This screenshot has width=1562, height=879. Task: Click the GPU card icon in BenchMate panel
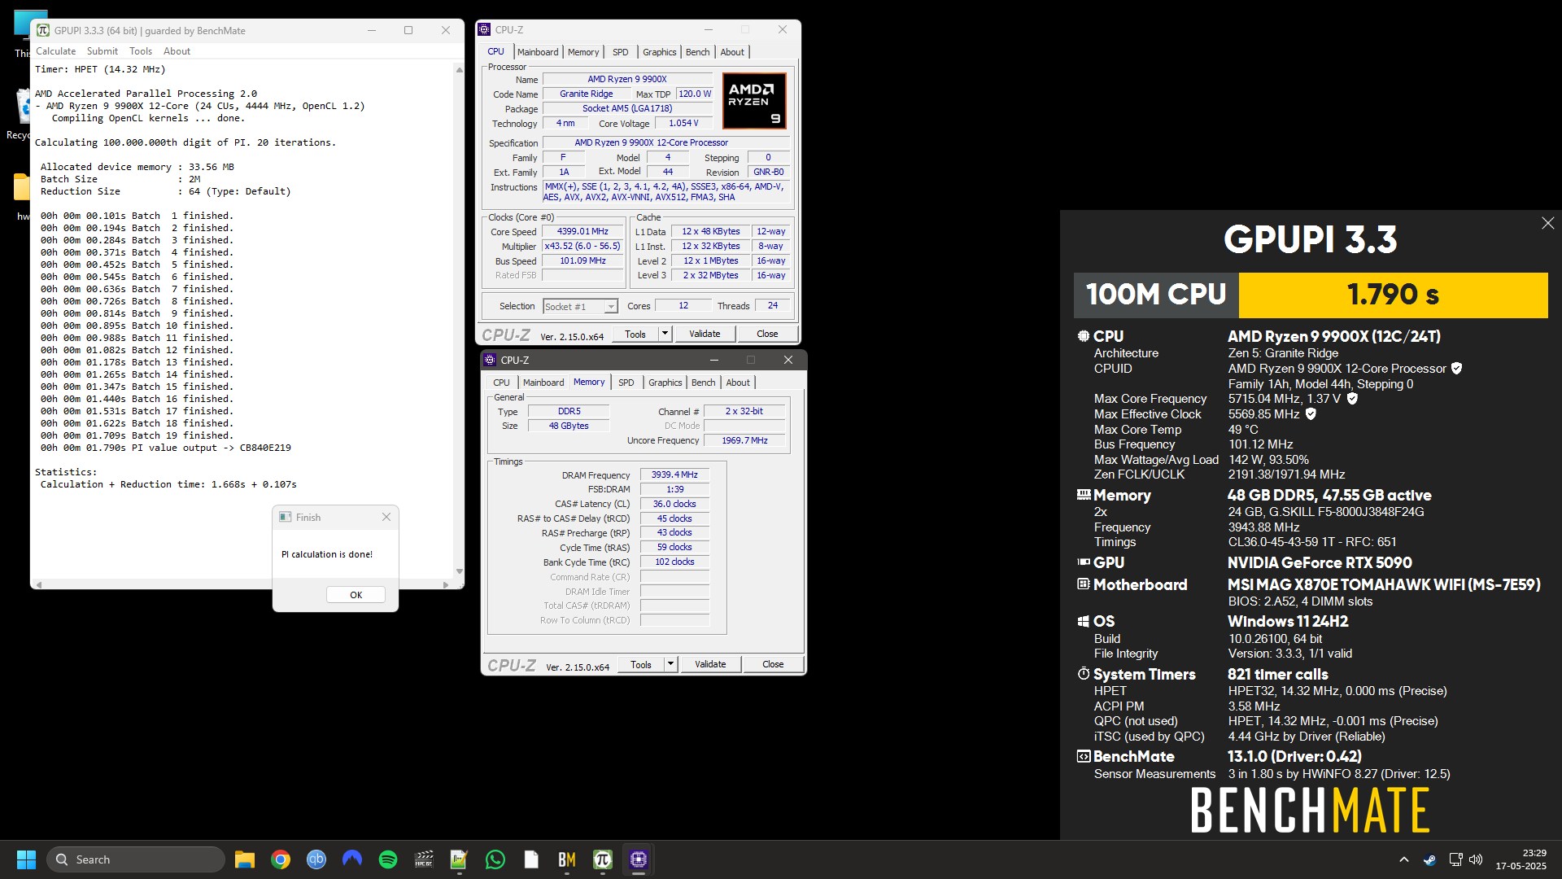click(1084, 562)
